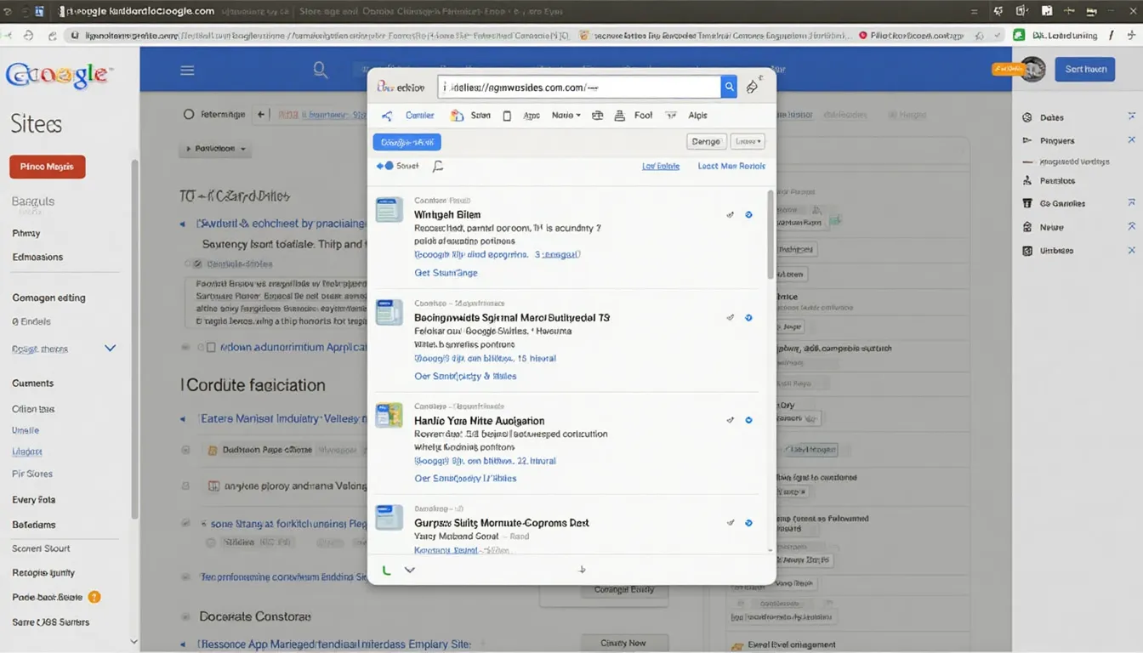Click the Umbsges icon in right panel
Screen dimensions: 1143x653
(x=1026, y=251)
